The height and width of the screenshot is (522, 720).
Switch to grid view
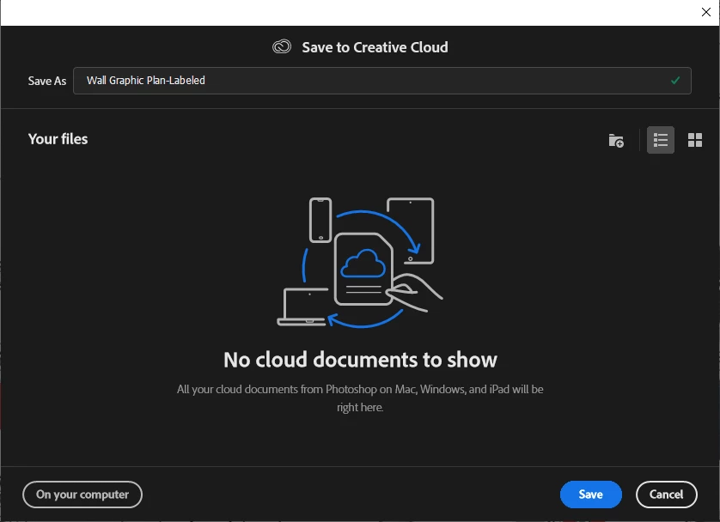[x=695, y=140]
